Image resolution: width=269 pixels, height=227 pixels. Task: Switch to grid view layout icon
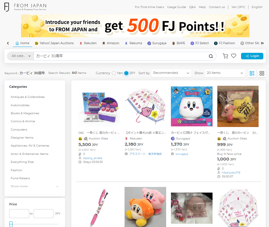pos(262,73)
